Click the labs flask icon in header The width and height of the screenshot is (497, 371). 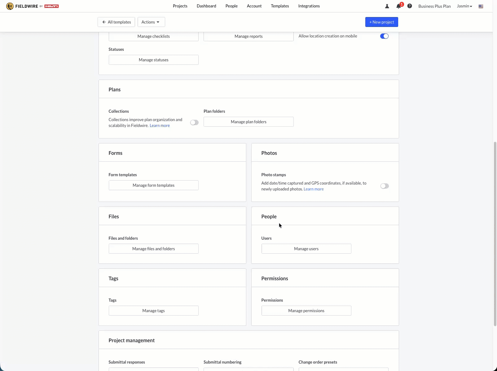point(387,6)
